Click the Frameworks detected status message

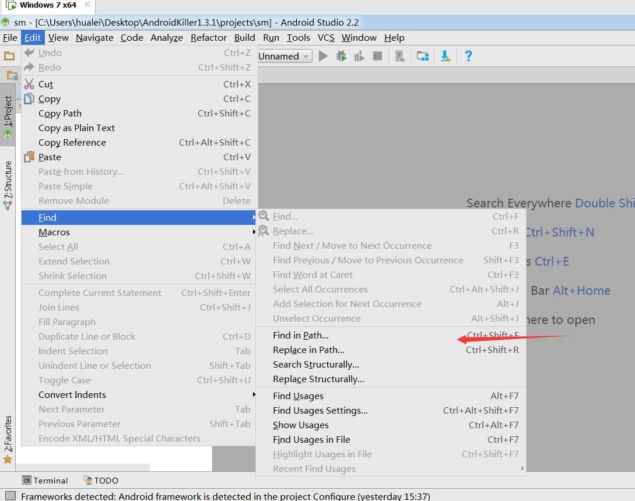coord(226,496)
